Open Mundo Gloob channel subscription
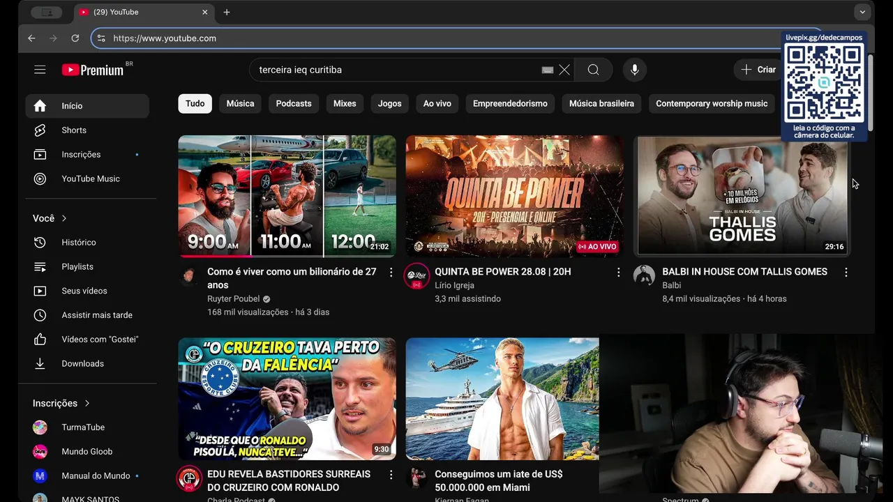The image size is (893, 502). pyautogui.click(x=87, y=452)
